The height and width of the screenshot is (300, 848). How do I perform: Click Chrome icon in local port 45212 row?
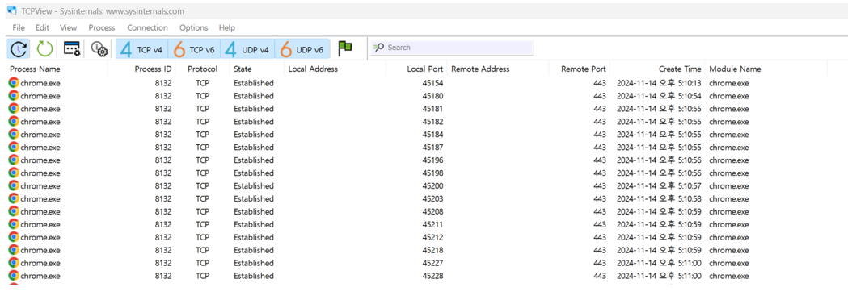[x=14, y=237]
